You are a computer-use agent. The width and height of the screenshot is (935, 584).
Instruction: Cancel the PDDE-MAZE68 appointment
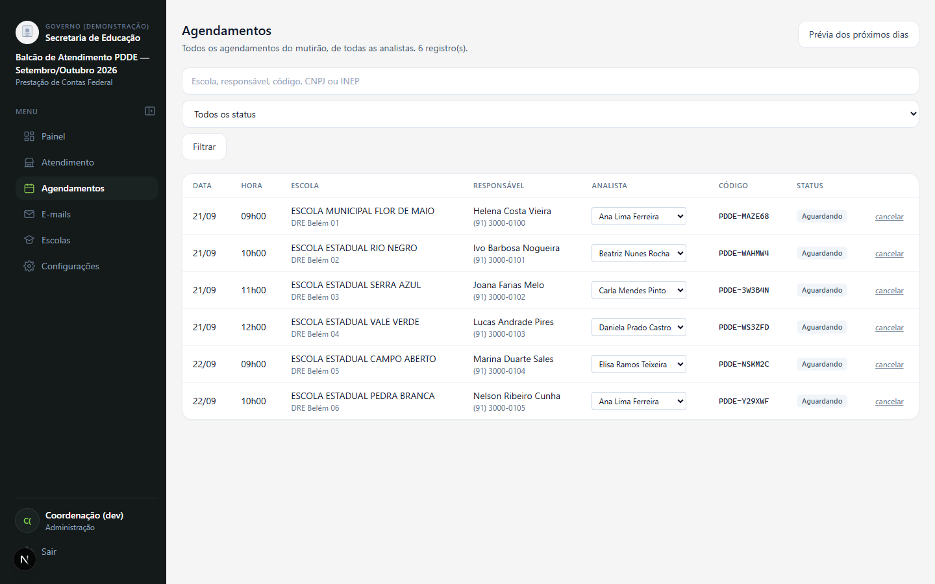tap(889, 217)
